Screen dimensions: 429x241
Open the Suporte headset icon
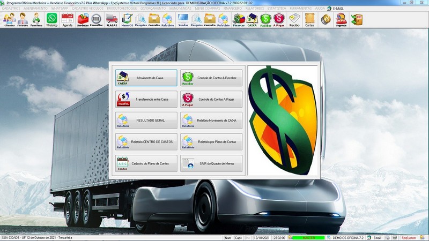341,20
